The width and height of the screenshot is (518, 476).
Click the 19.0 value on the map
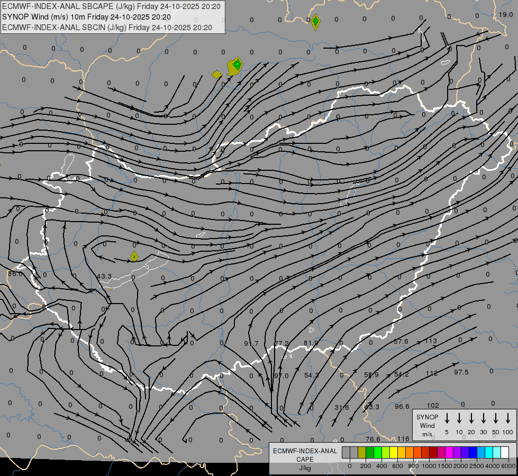[x=505, y=14]
